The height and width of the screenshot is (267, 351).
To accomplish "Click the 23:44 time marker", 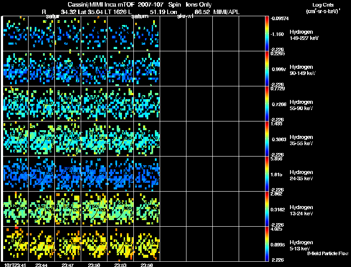I will pyautogui.click(x=42, y=265).
